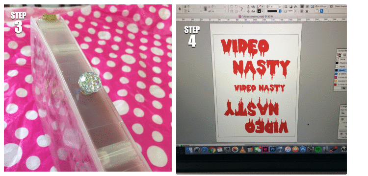Launch iTunes music icon in the dock
The width and height of the screenshot is (368, 176).
point(288,149)
